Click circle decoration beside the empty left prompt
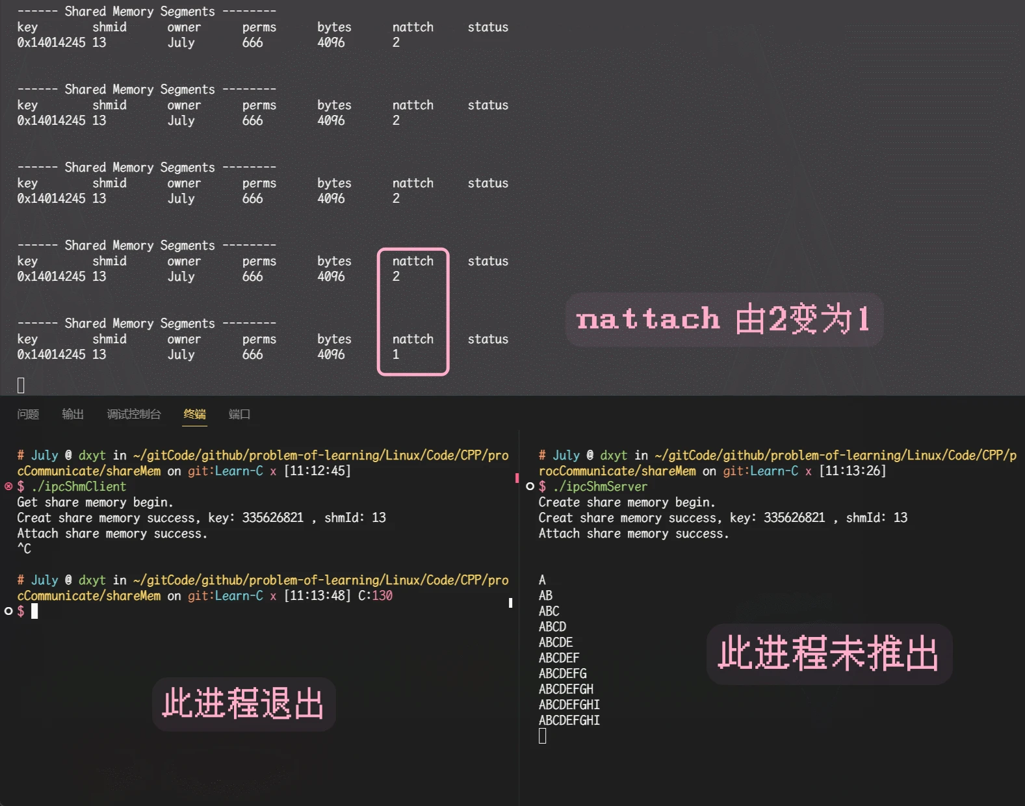1025x806 pixels. [8, 611]
